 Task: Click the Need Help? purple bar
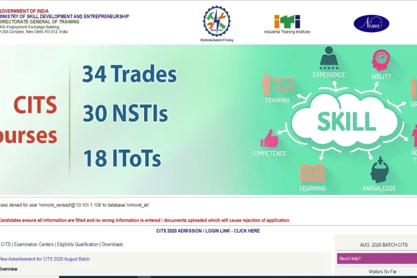376,259
